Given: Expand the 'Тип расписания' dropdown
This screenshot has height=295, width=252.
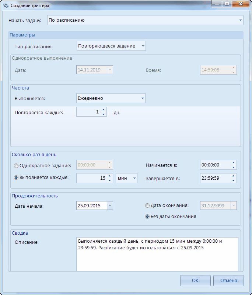Looking at the screenshot, I should (143, 46).
